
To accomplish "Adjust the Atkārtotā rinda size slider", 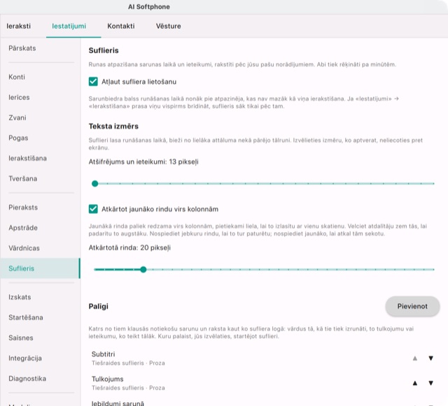I will (265, 269).
